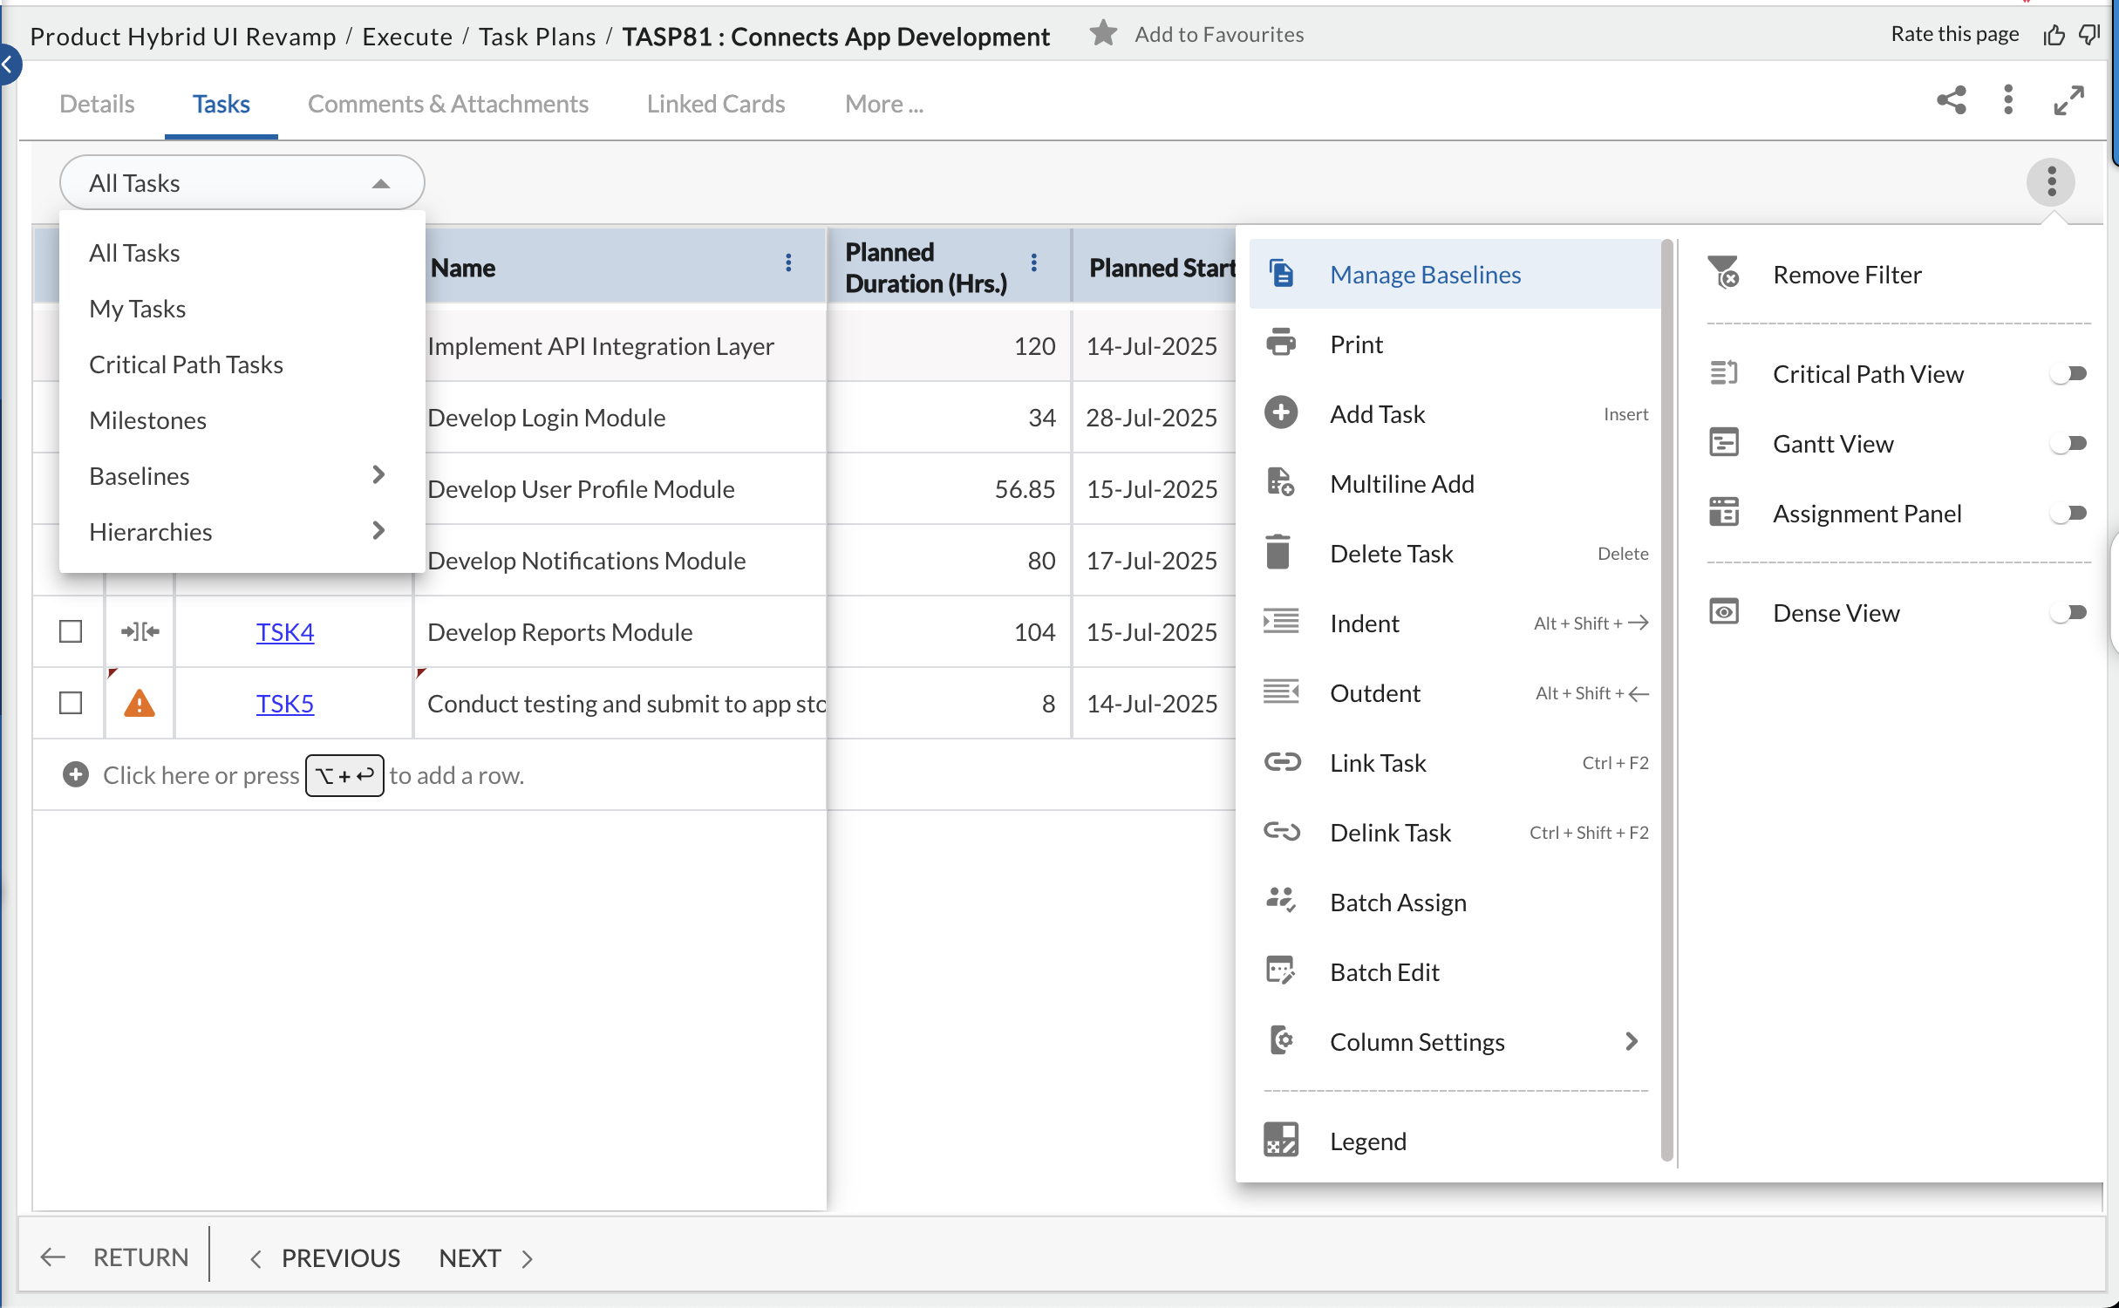Click the Assignment Panel icon
The height and width of the screenshot is (1308, 2119).
pos(1723,512)
